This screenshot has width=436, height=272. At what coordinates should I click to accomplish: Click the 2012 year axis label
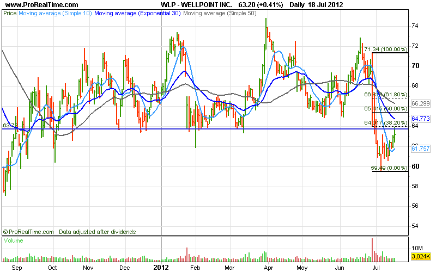pos(161,268)
